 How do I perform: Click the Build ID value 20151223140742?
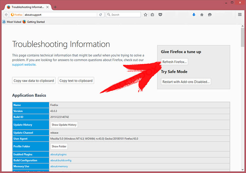point(60,117)
